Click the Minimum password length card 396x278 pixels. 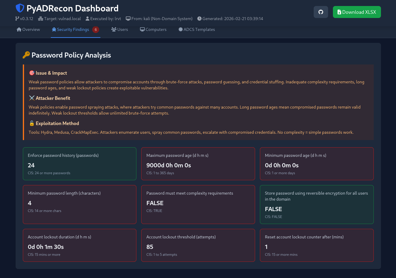(80, 205)
